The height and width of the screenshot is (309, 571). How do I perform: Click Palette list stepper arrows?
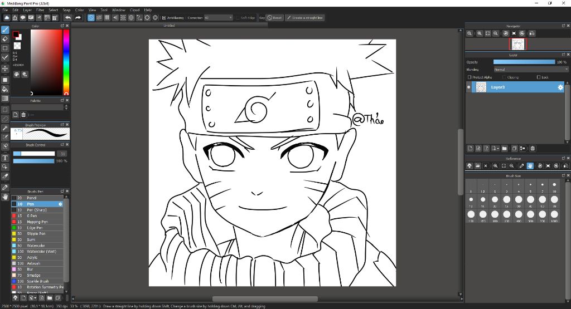pyautogui.click(x=66, y=107)
